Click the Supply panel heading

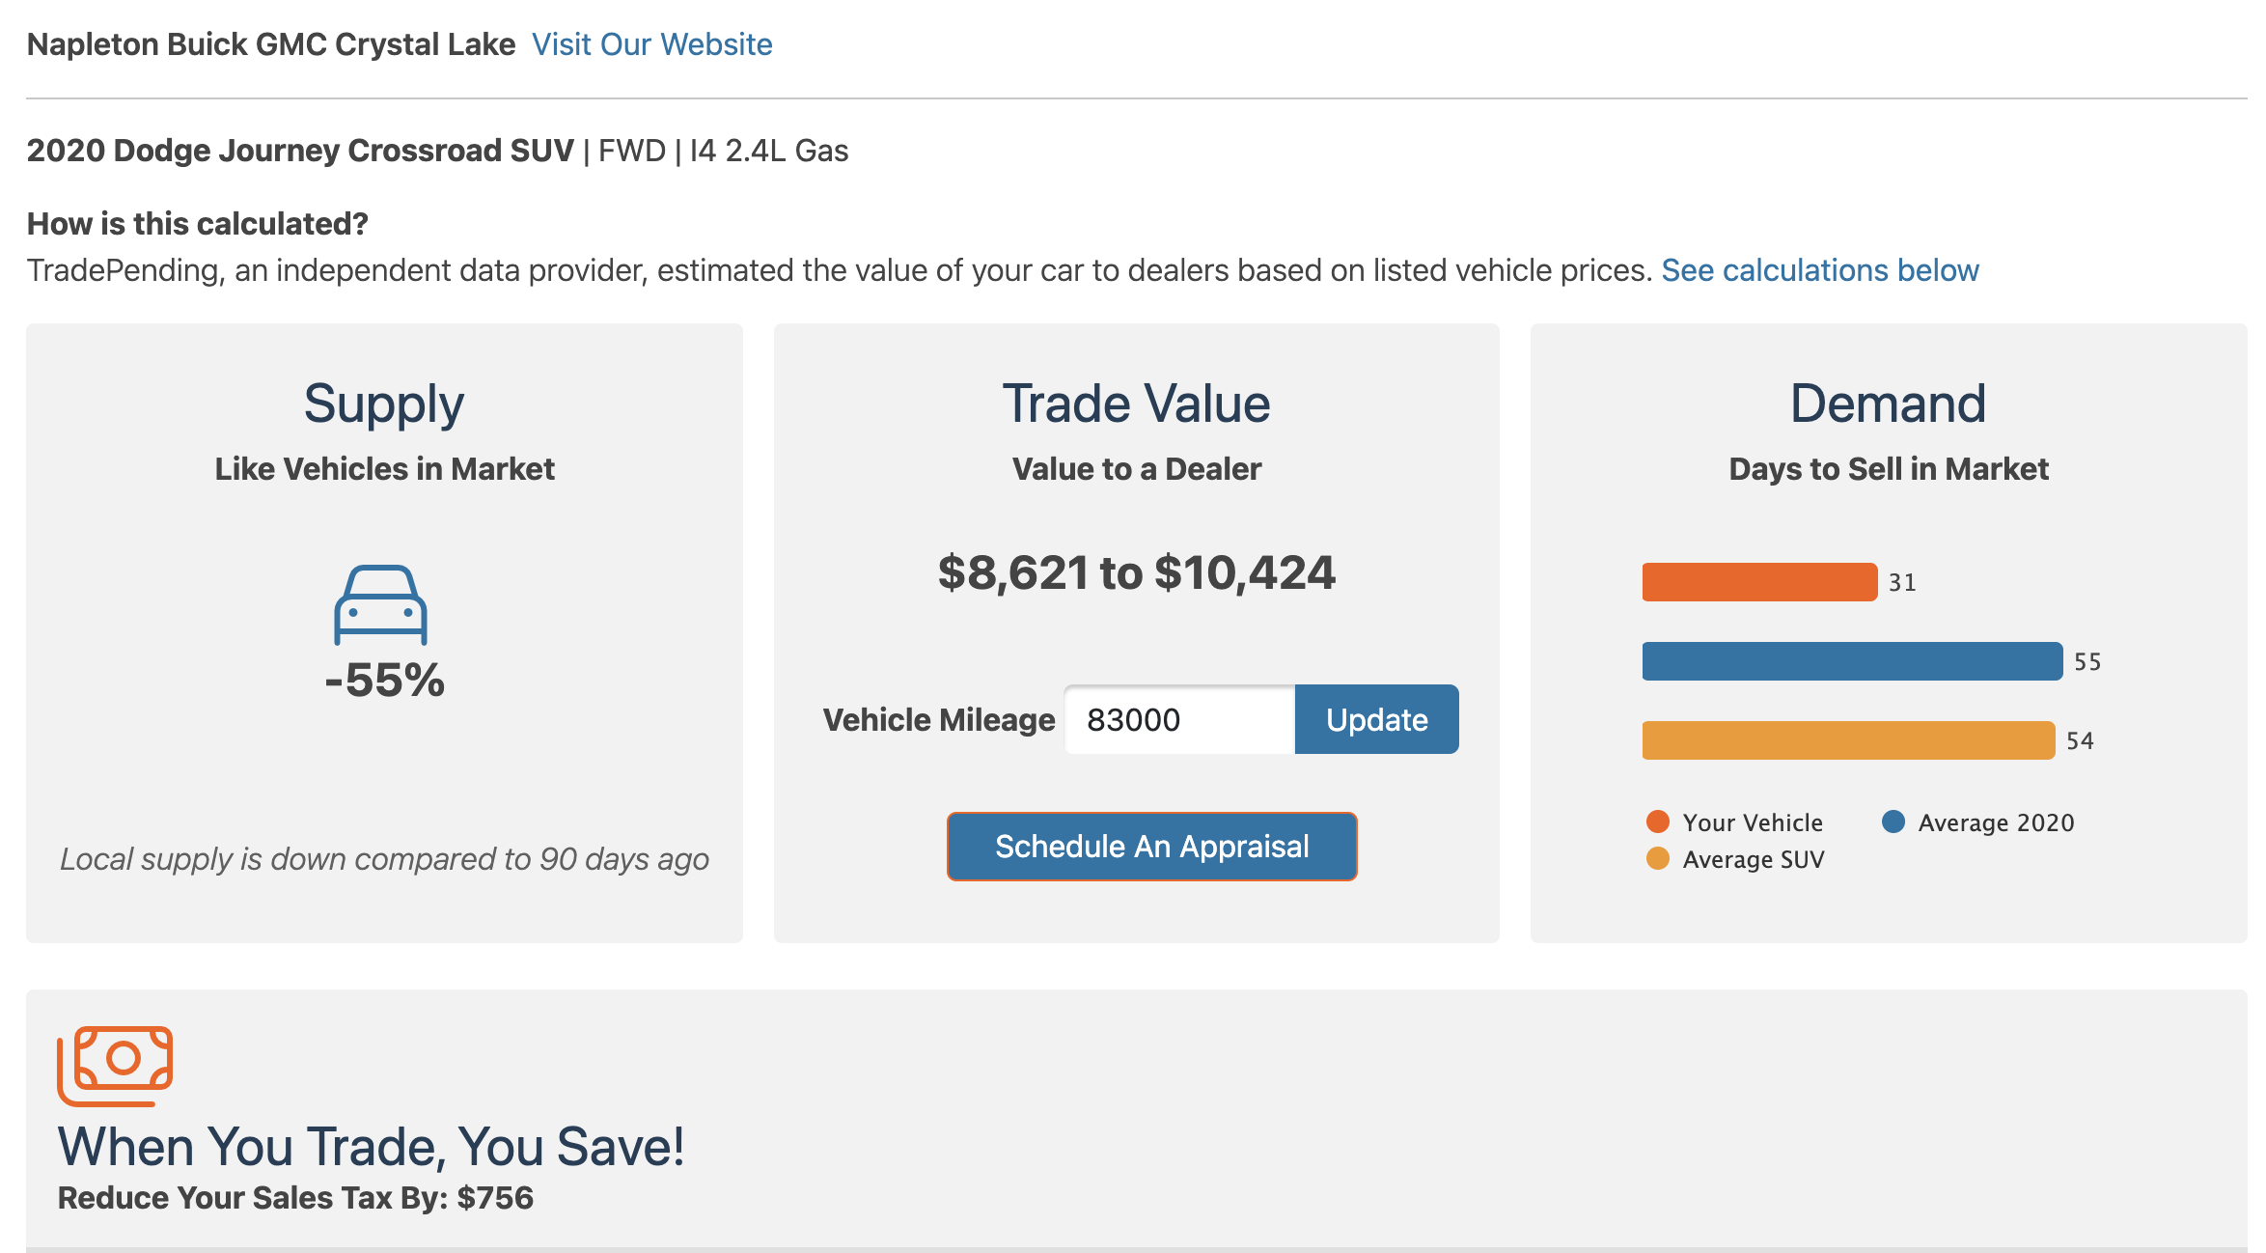(x=384, y=404)
